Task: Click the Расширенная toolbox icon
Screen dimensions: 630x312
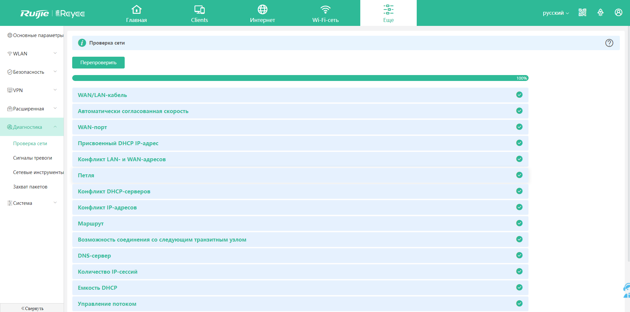Action: [10, 108]
